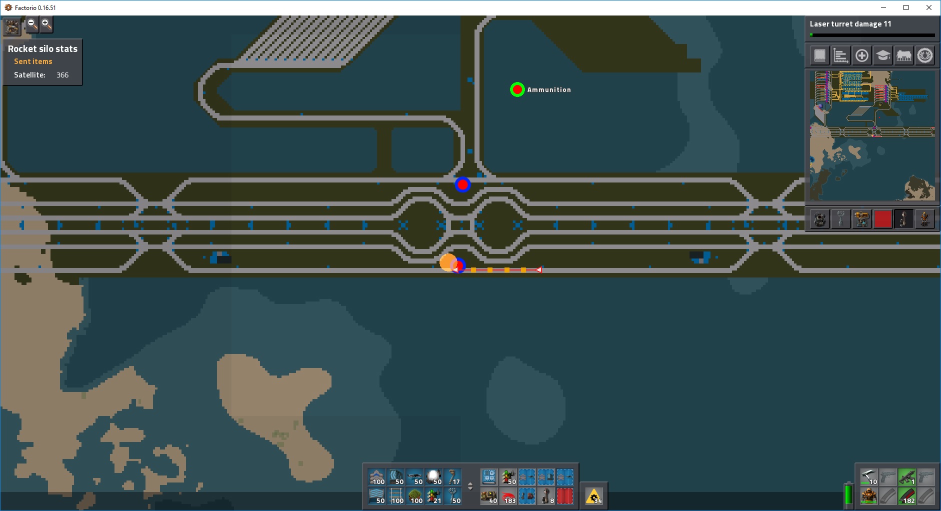
Task: Select the rail signal stack of 21
Action: [434, 496]
